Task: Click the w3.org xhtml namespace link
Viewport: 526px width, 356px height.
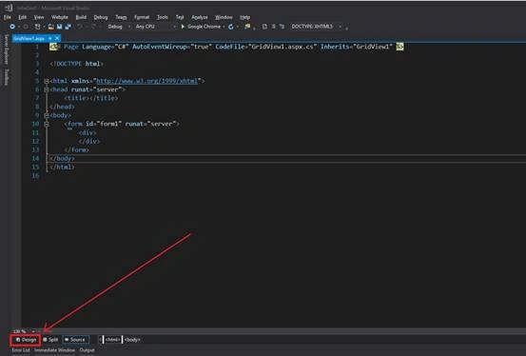Action: coord(146,81)
